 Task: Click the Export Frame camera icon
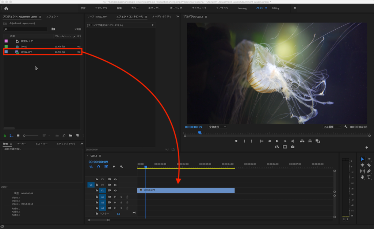point(293,147)
